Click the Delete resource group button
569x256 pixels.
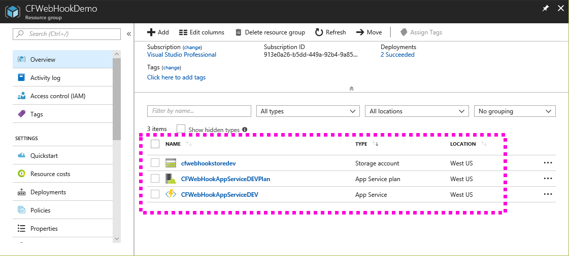coord(271,32)
